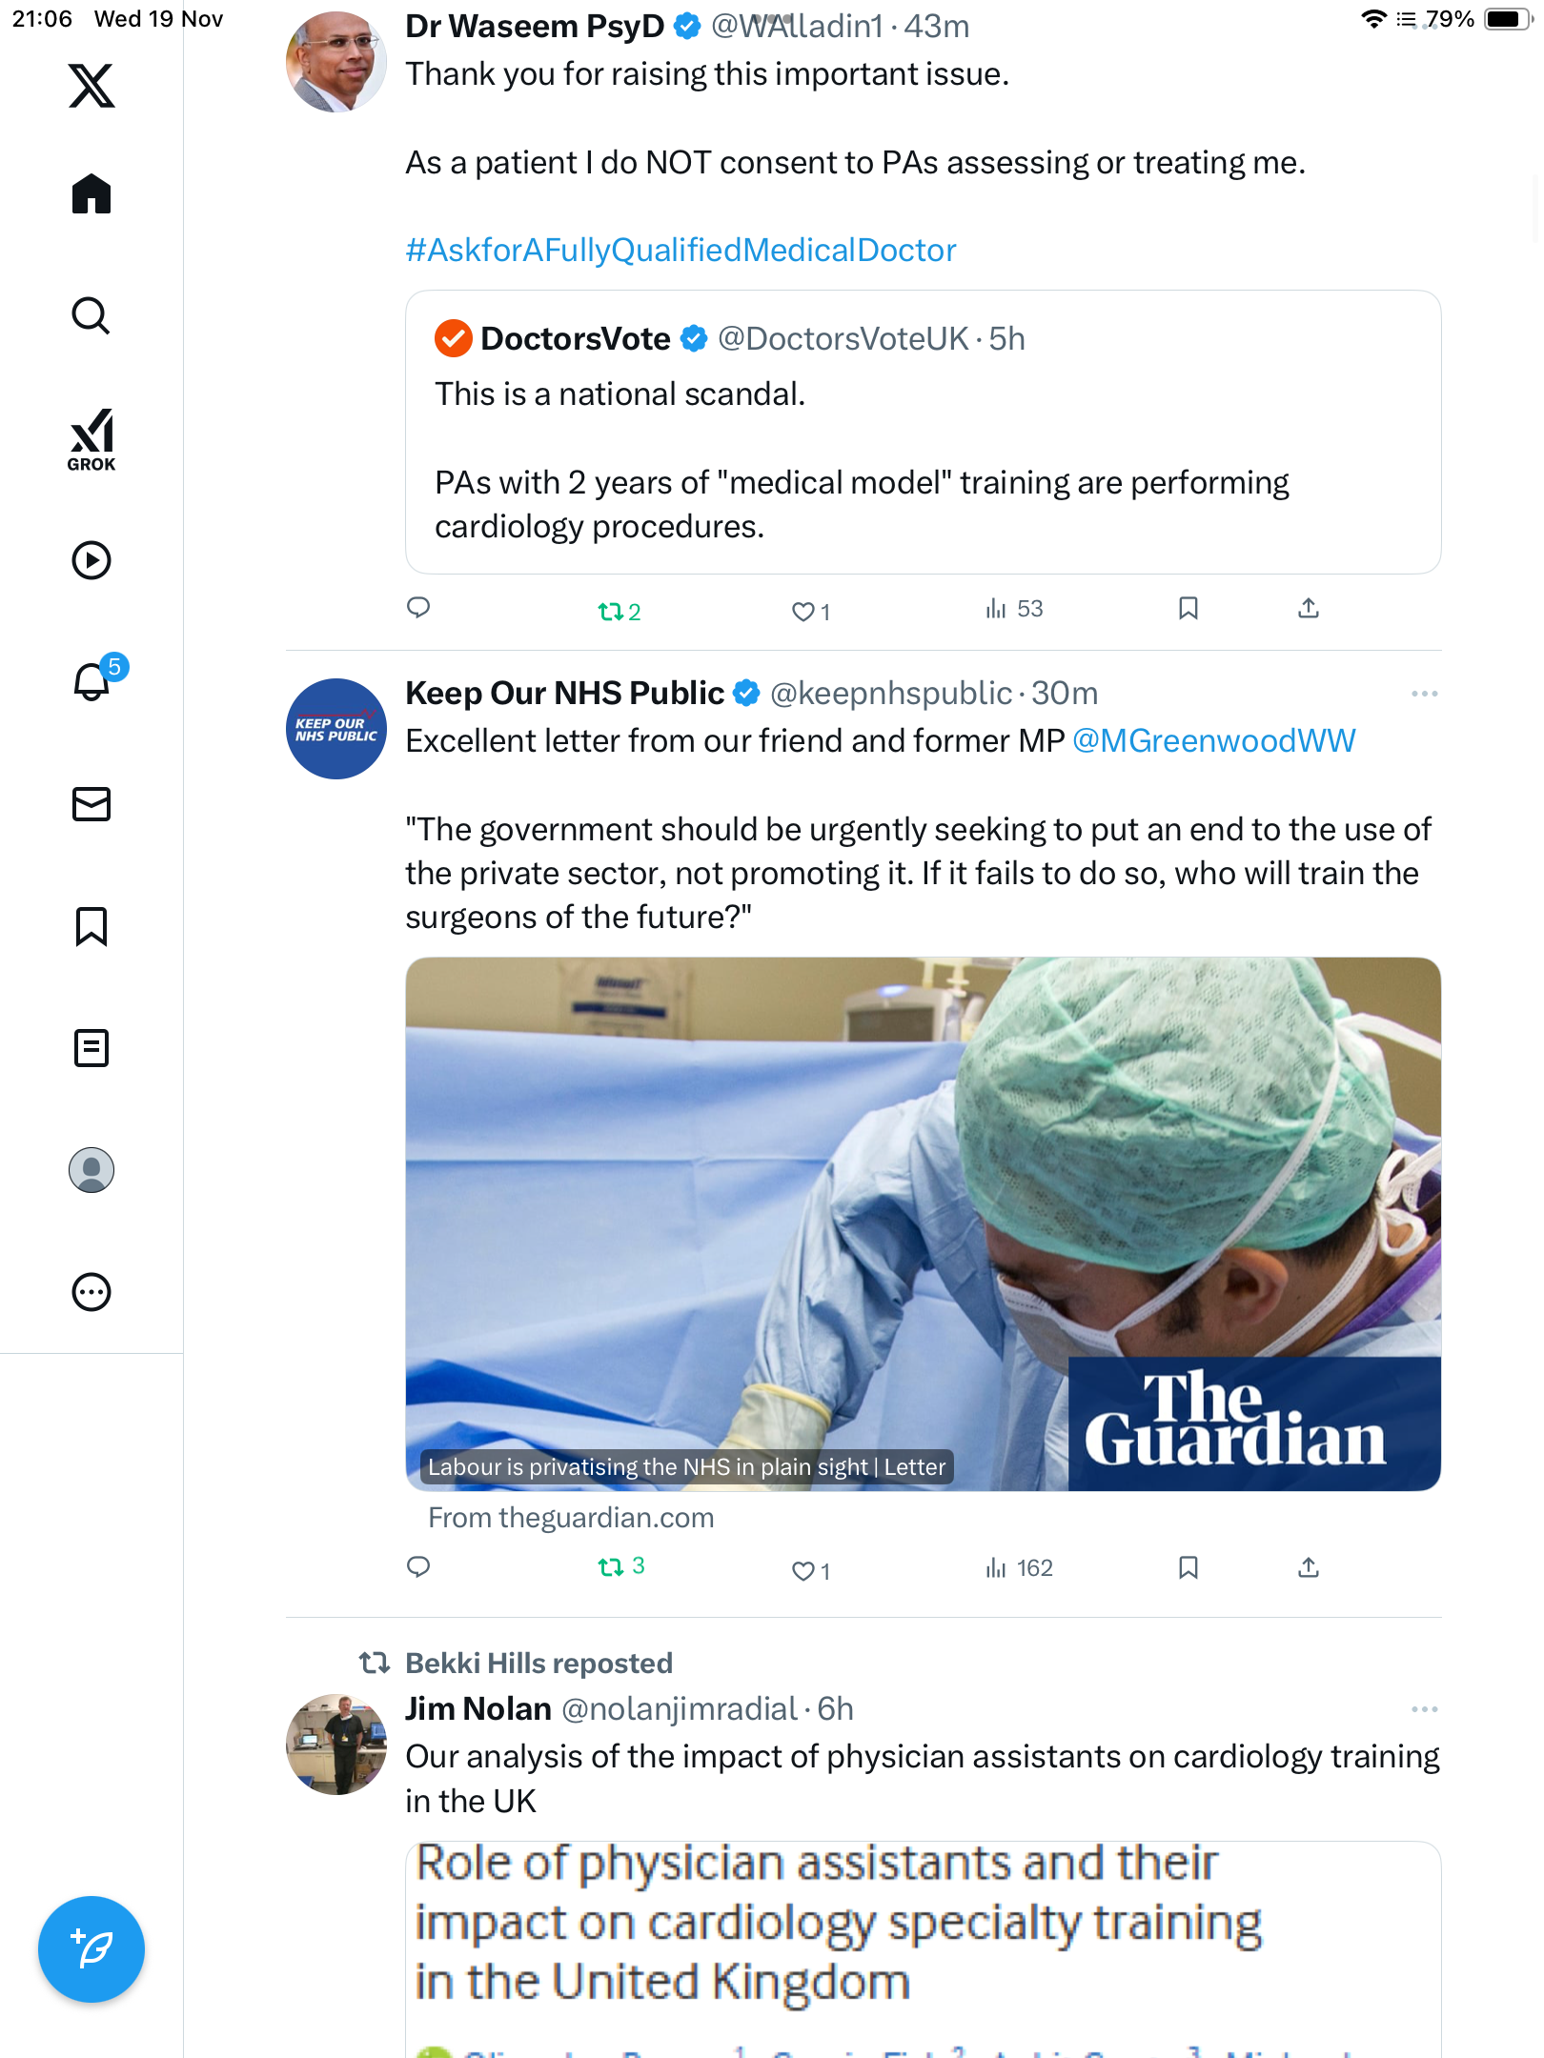Toggle repost on Keep Our NHS Public post

click(611, 1567)
